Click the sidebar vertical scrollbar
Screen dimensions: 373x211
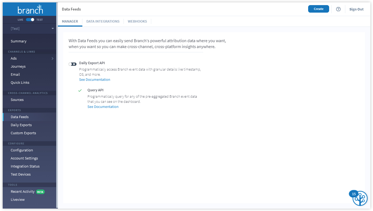[x=57, y=105]
